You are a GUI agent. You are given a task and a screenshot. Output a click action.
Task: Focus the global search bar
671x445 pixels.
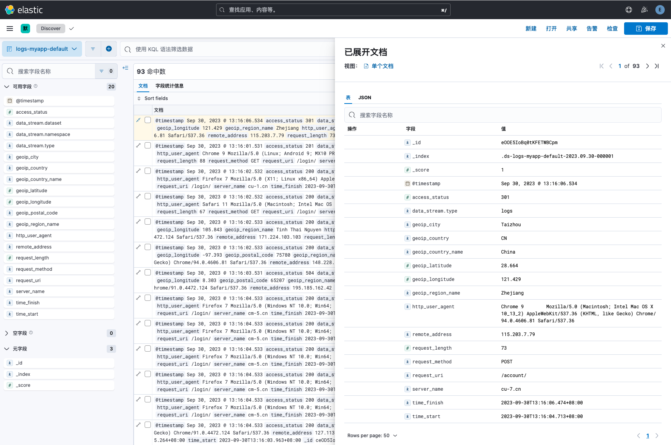coord(333,10)
